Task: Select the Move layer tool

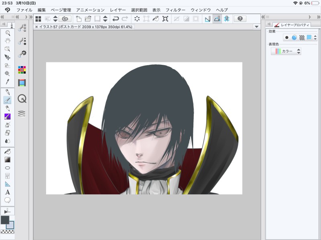Action: (x=8, y=57)
